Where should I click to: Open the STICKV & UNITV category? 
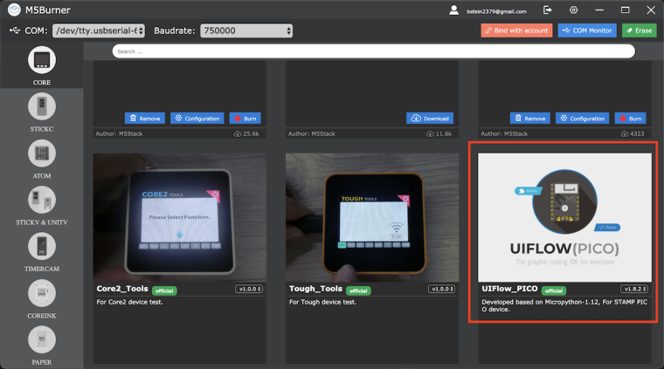coord(42,206)
